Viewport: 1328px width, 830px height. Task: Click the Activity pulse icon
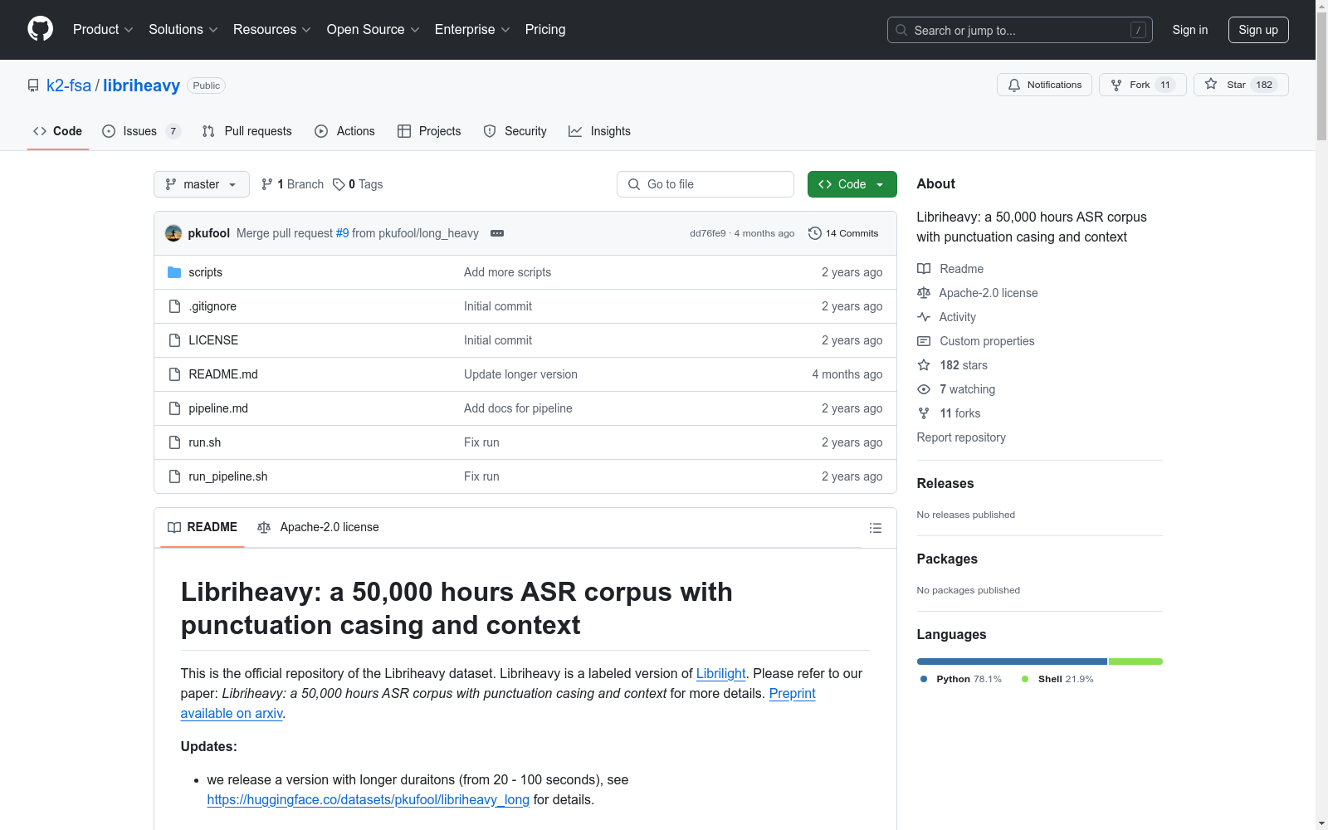point(924,317)
